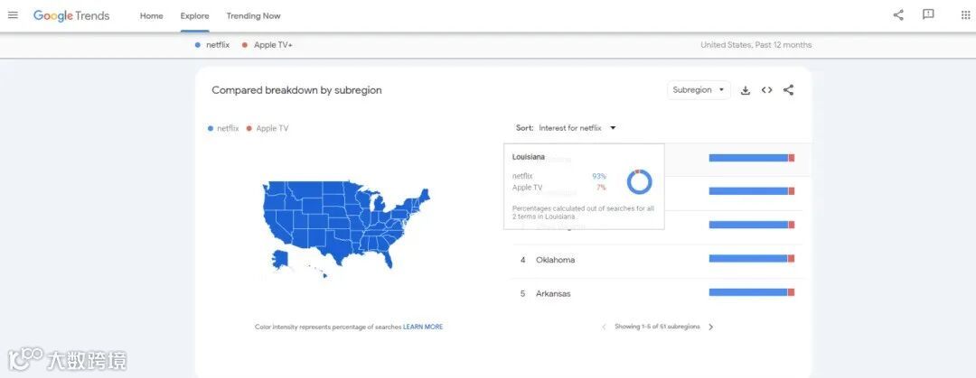The height and width of the screenshot is (378, 976).
Task: Click the embed code icon
Action: (766, 90)
